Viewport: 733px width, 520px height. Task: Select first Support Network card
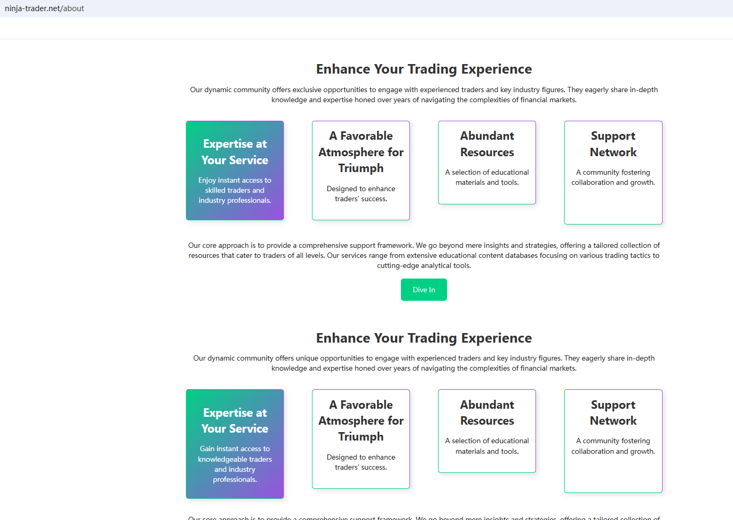613,173
